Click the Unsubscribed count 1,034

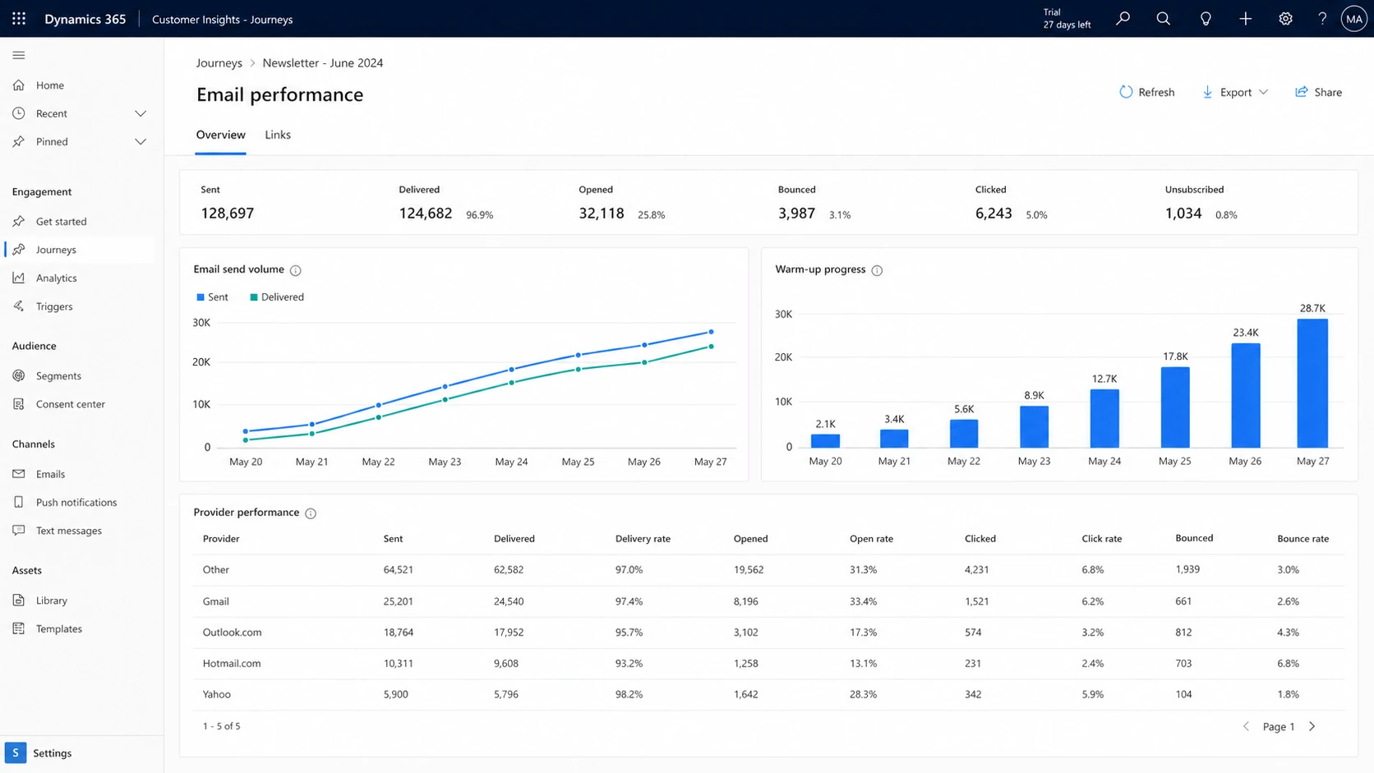pos(1183,214)
